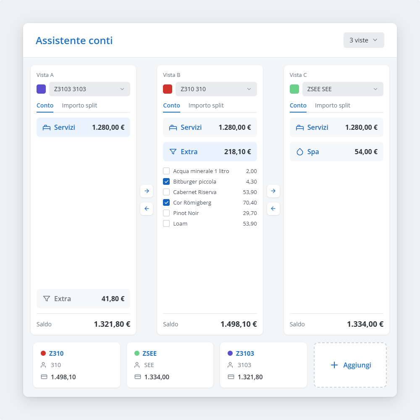Select Conto tab in Vista A
Viewport: 420px width, 420px height.
tap(45, 105)
